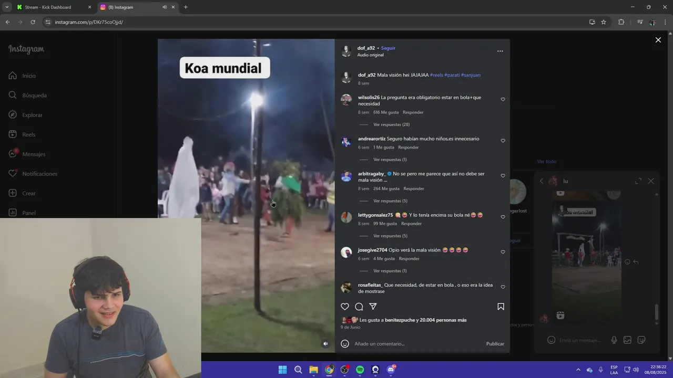Screen dimensions: 673x378
Task: Click the Windows Start button
Action: click(x=282, y=370)
